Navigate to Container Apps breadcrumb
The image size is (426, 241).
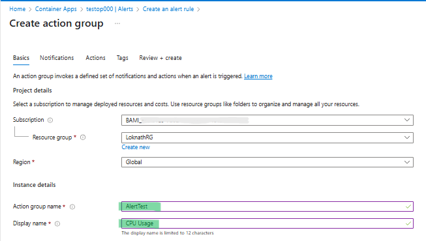point(55,9)
